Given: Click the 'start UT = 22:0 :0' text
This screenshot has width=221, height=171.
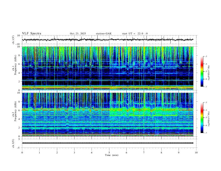Looking at the screenshot, I should (135, 34).
